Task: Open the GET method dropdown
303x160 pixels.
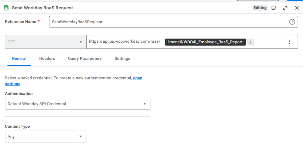Action: coord(46,42)
